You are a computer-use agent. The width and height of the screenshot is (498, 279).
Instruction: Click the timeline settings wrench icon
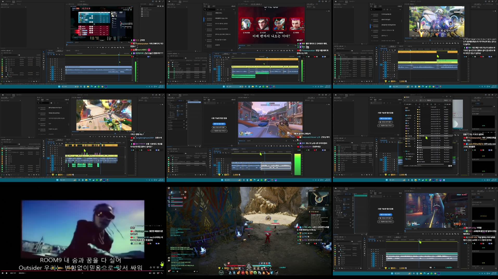[226, 153]
